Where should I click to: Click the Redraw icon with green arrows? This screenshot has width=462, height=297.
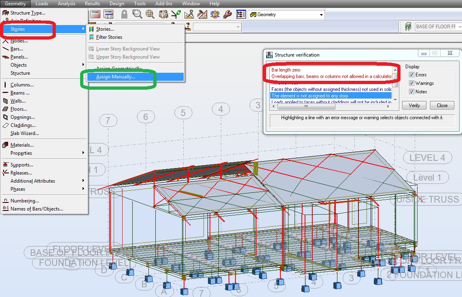click(176, 14)
